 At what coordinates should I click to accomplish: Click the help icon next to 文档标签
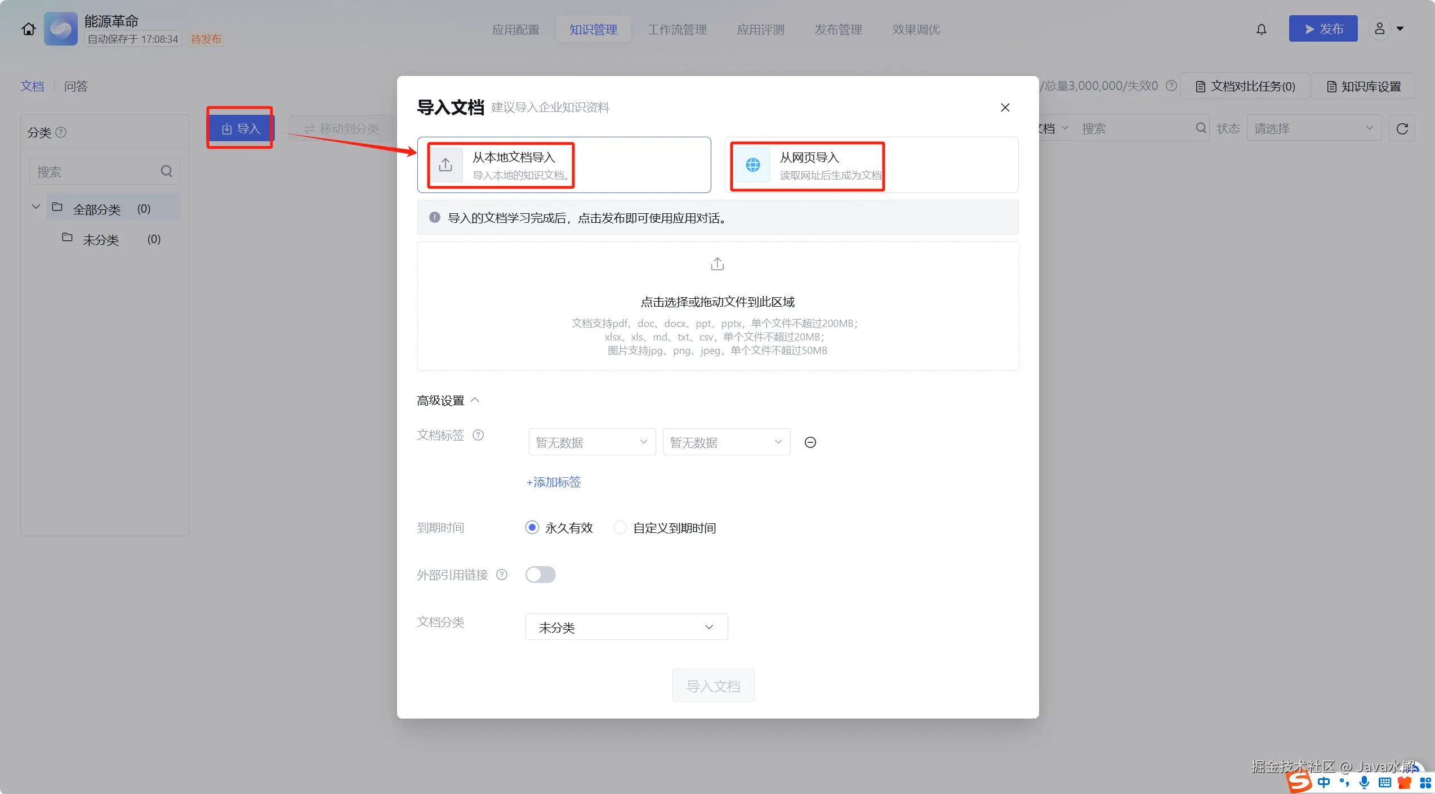click(478, 435)
